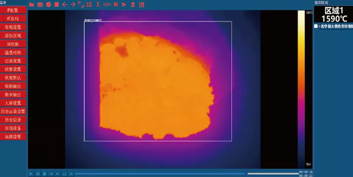This screenshot has height=177, width=353.
Task: Click the 00:00:34 elapsed time
Action: pyautogui.click(x=306, y=172)
